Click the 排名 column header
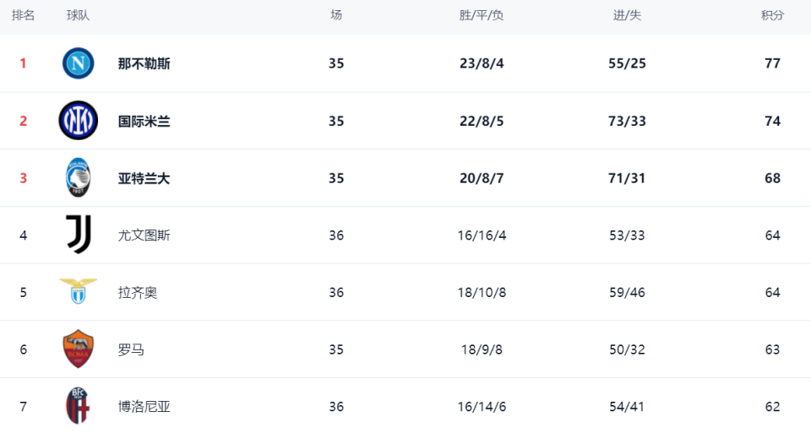 pyautogui.click(x=23, y=15)
